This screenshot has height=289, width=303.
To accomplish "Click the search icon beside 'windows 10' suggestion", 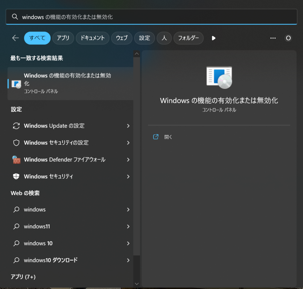I will (x=16, y=243).
